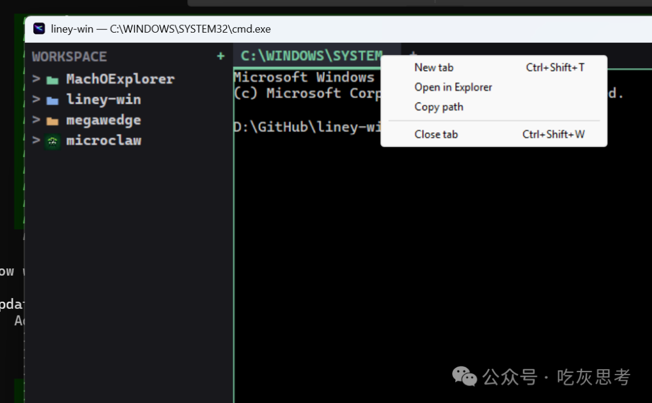652x403 pixels.
Task: Expand the MachOExplorer tree node
Action: tap(36, 78)
